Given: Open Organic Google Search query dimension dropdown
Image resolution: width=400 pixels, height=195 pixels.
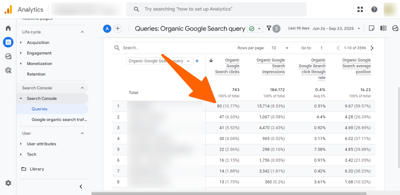Looking at the screenshot, I should coord(159,61).
